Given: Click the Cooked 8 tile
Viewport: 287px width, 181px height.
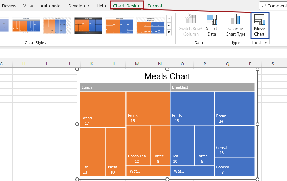Looking at the screenshot, I should 235,167.
